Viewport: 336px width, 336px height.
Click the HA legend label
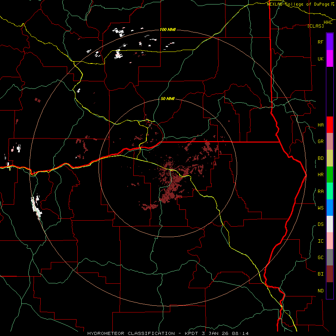pos(320,125)
